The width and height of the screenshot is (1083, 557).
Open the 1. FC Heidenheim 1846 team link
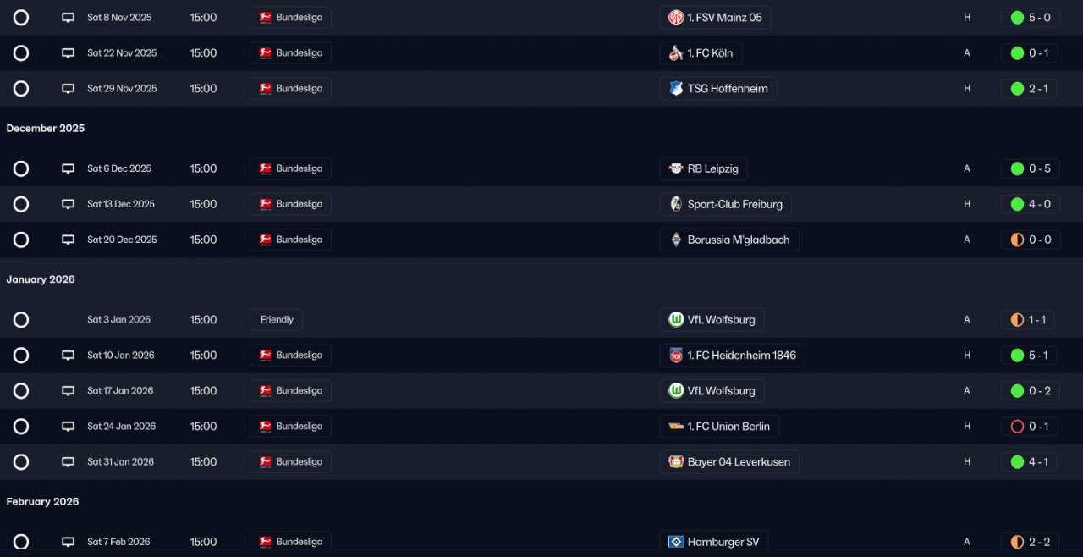pos(732,356)
